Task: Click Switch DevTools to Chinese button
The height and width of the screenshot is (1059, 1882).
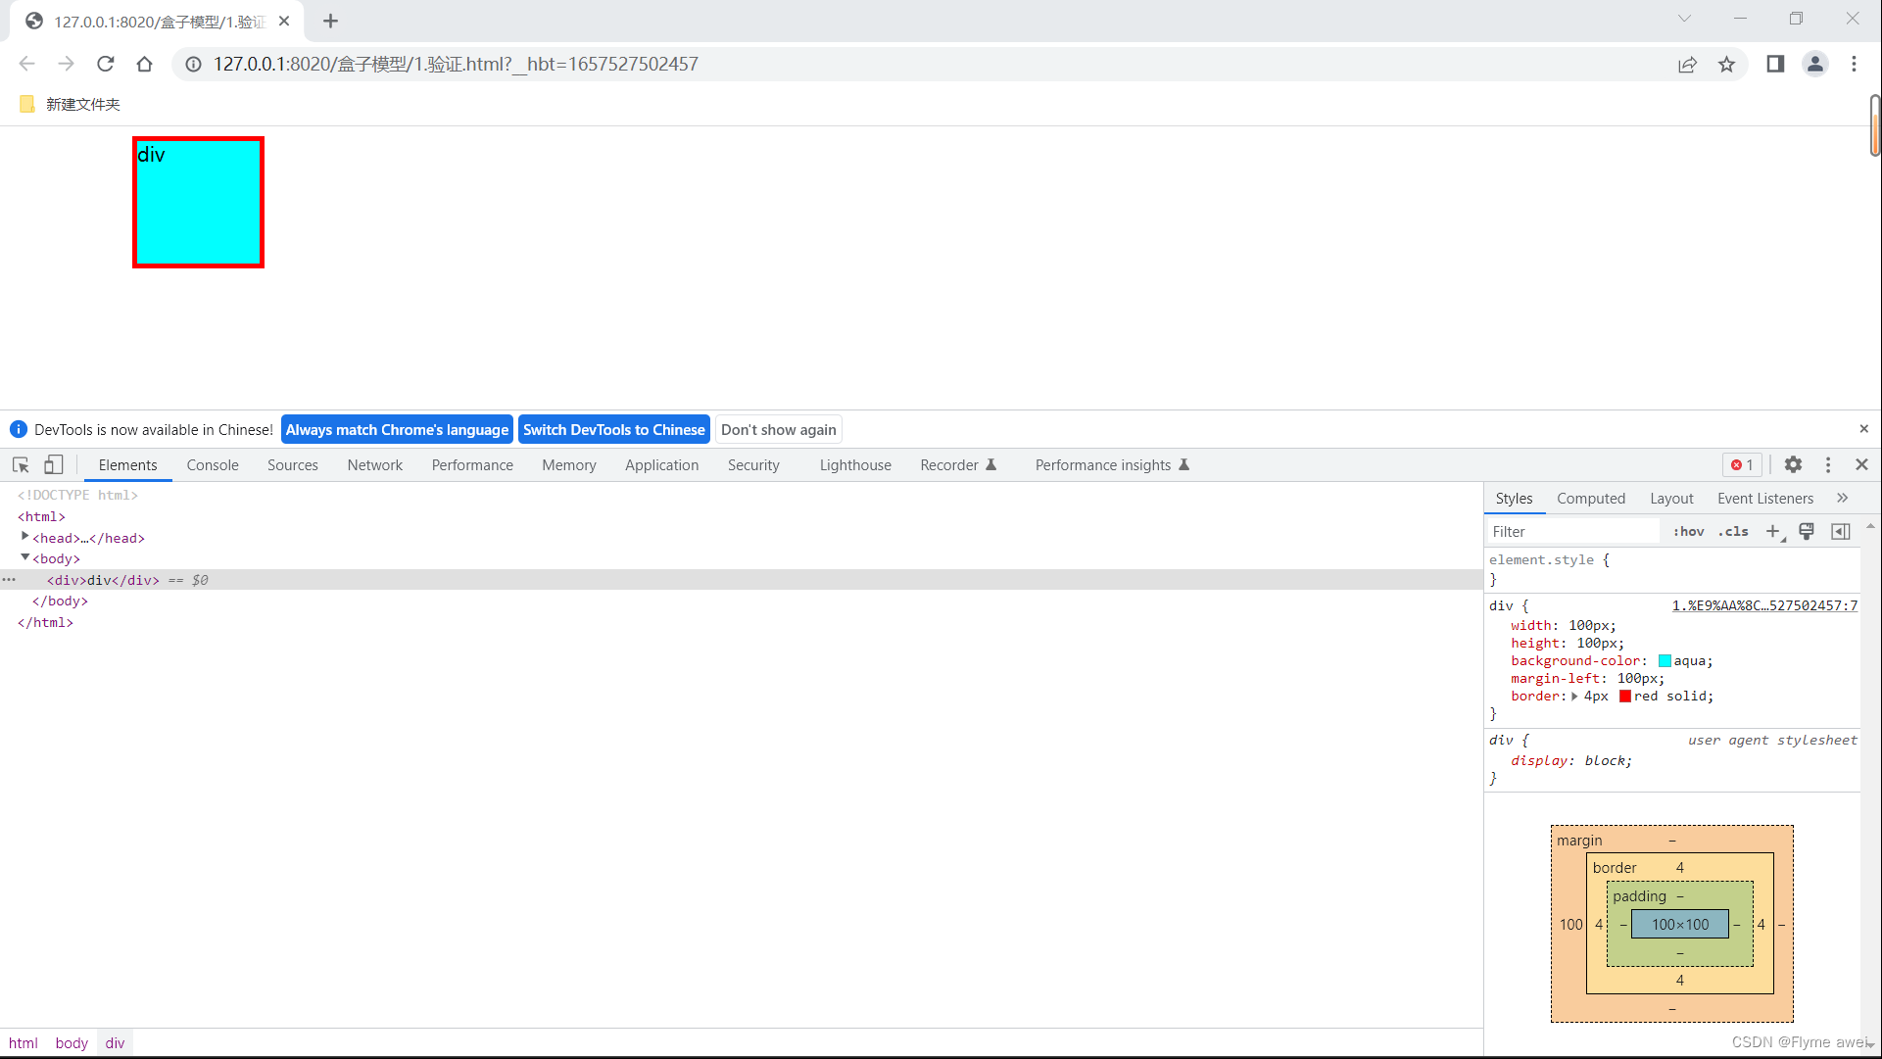Action: 613,430
